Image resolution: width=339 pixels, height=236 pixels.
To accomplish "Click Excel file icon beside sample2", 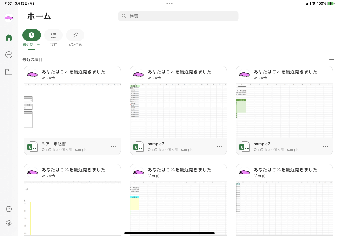I will (x=138, y=146).
